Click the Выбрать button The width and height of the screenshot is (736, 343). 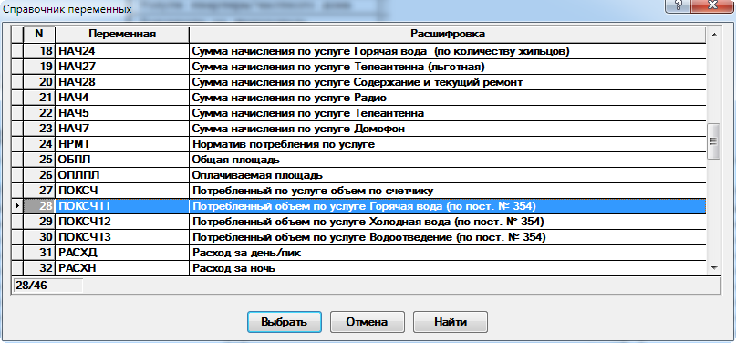coord(285,322)
